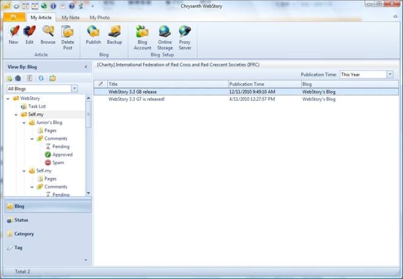Switch to the My Note tab
Image resolution: width=403 pixels, height=279 pixels.
click(x=70, y=18)
